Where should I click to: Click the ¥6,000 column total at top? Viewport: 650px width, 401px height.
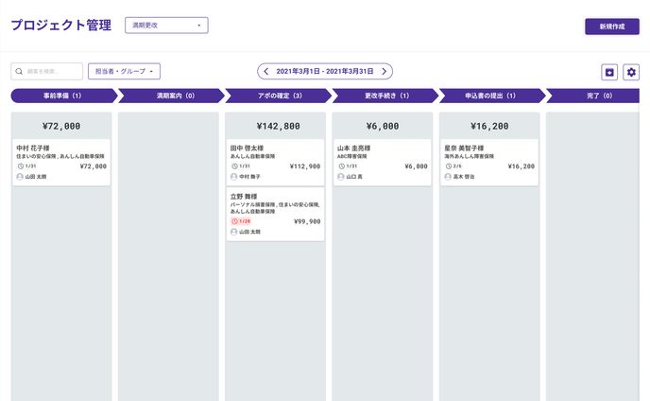tap(383, 126)
